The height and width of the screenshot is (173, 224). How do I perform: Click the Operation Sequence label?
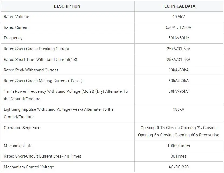click(x=22, y=128)
